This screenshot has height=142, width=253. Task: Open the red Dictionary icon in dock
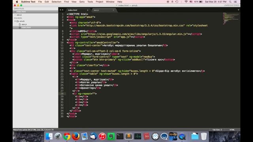(147, 136)
